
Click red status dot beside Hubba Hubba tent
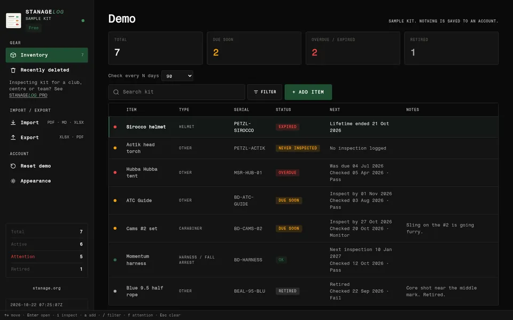pos(115,172)
